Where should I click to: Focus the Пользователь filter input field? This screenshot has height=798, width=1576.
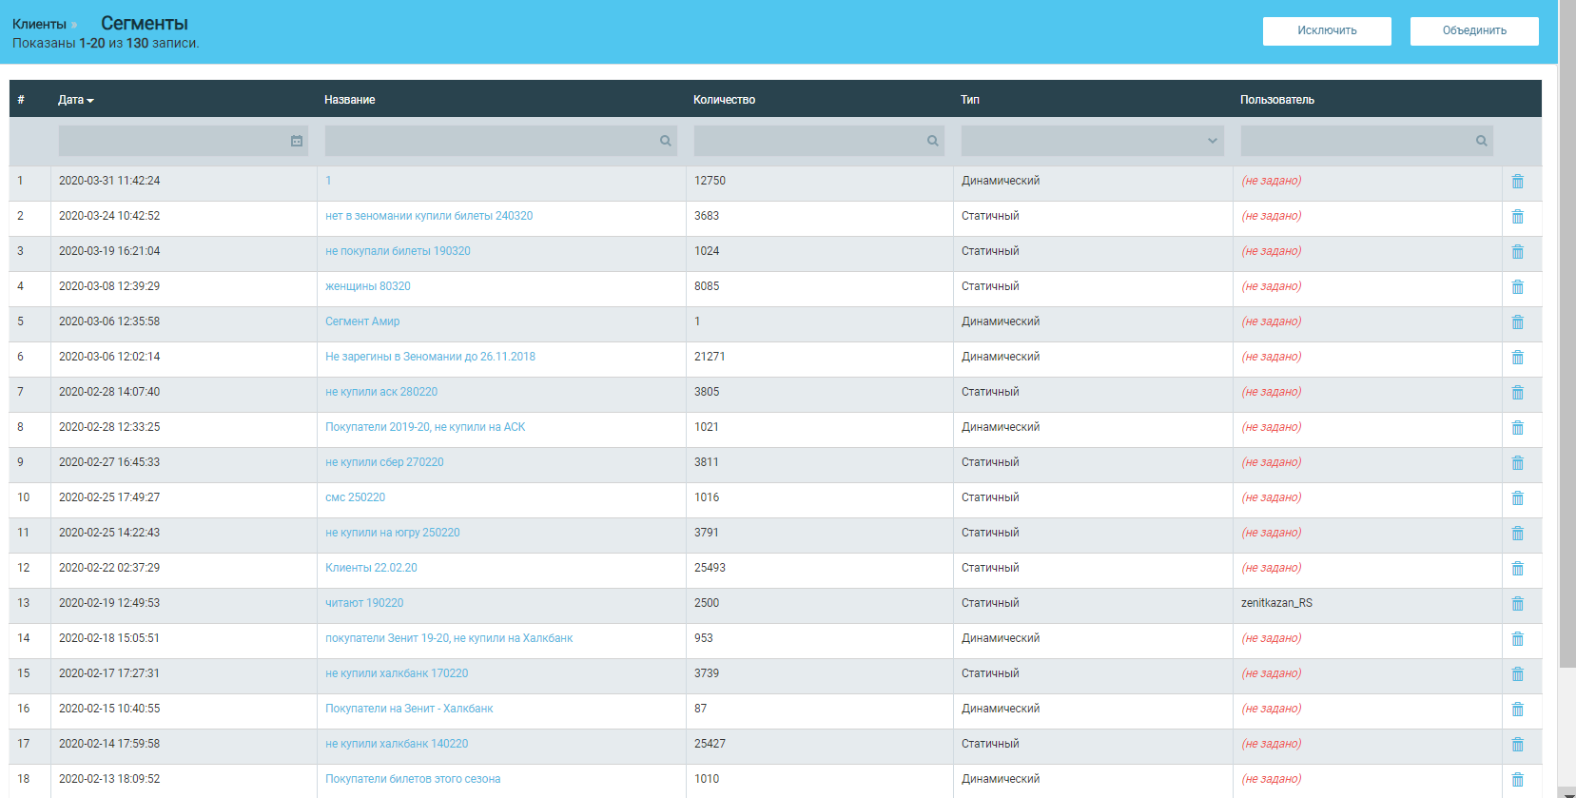coord(1367,141)
